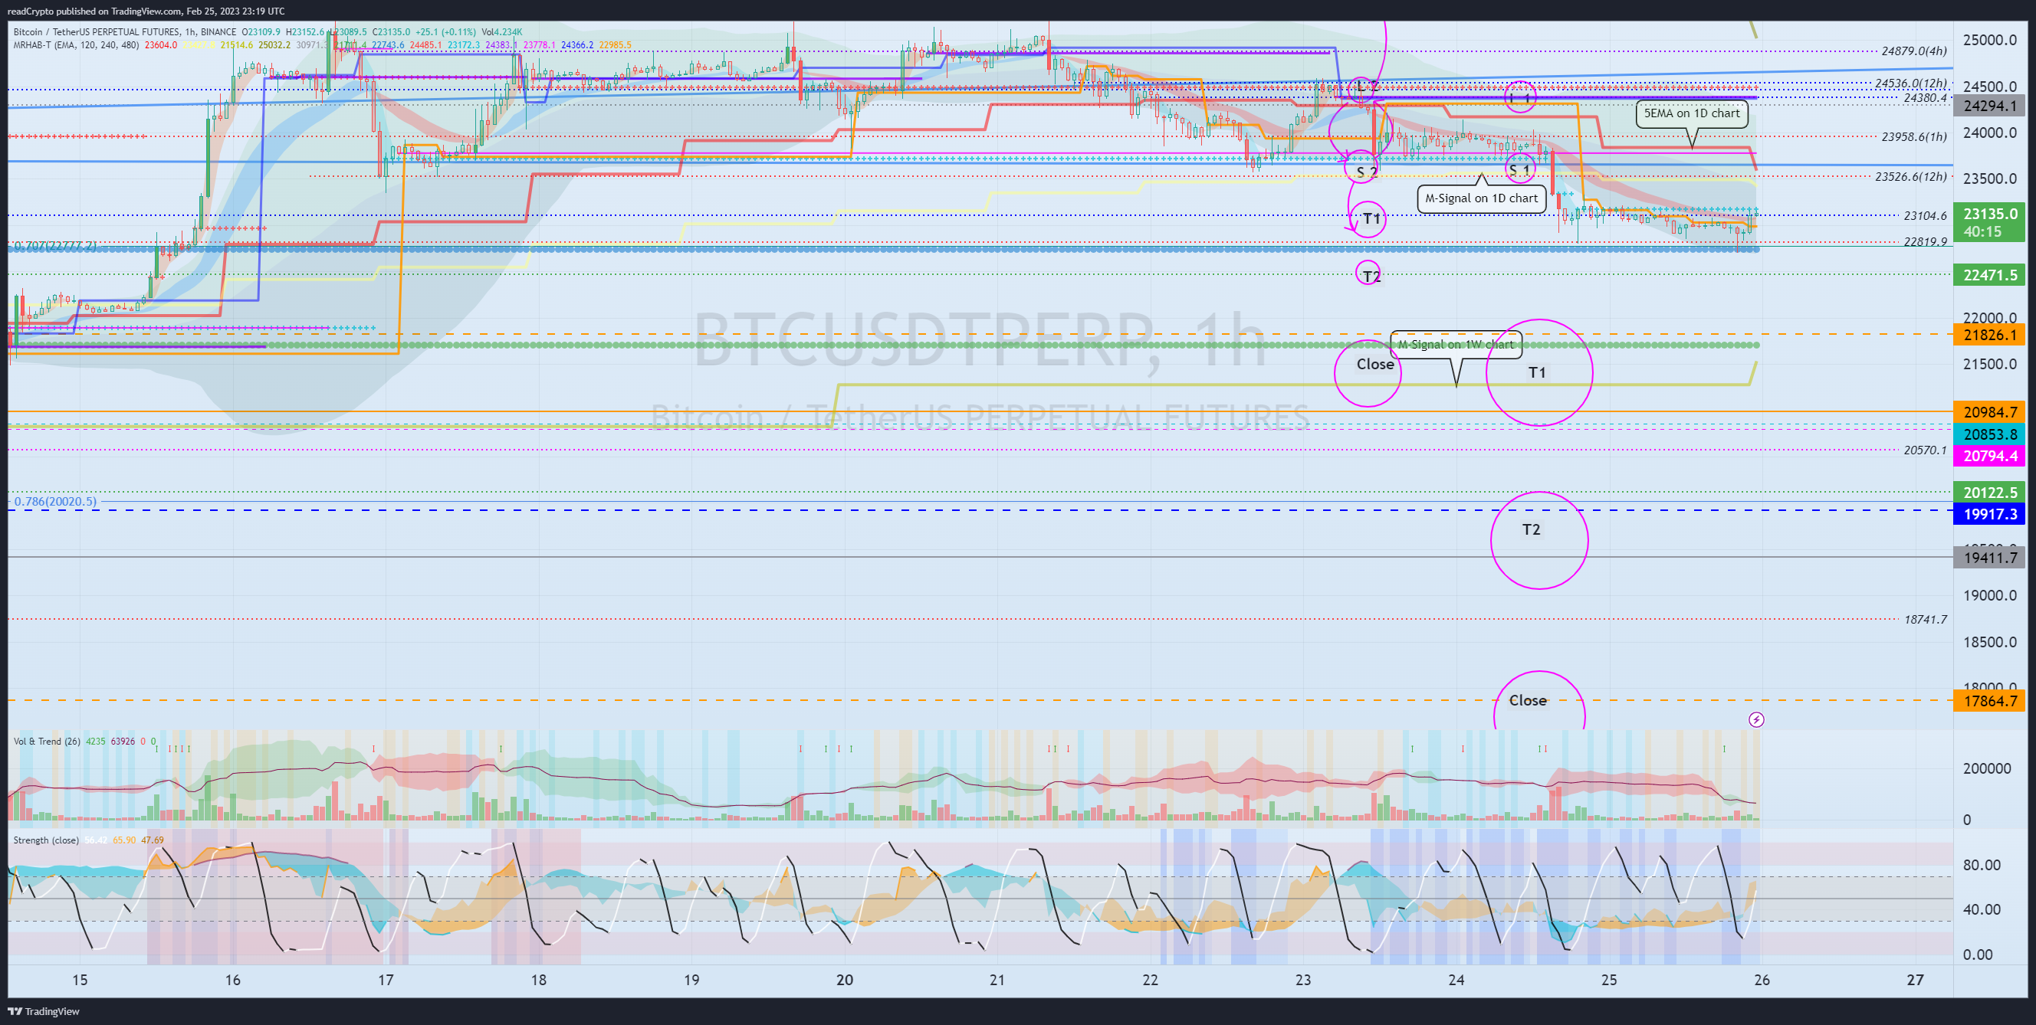
Task: Select the S 1 circle annotation
Action: click(x=1520, y=169)
